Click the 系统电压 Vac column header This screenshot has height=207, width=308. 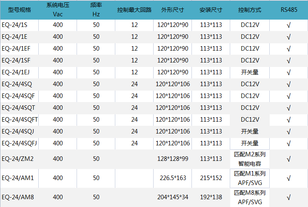pos(58,10)
